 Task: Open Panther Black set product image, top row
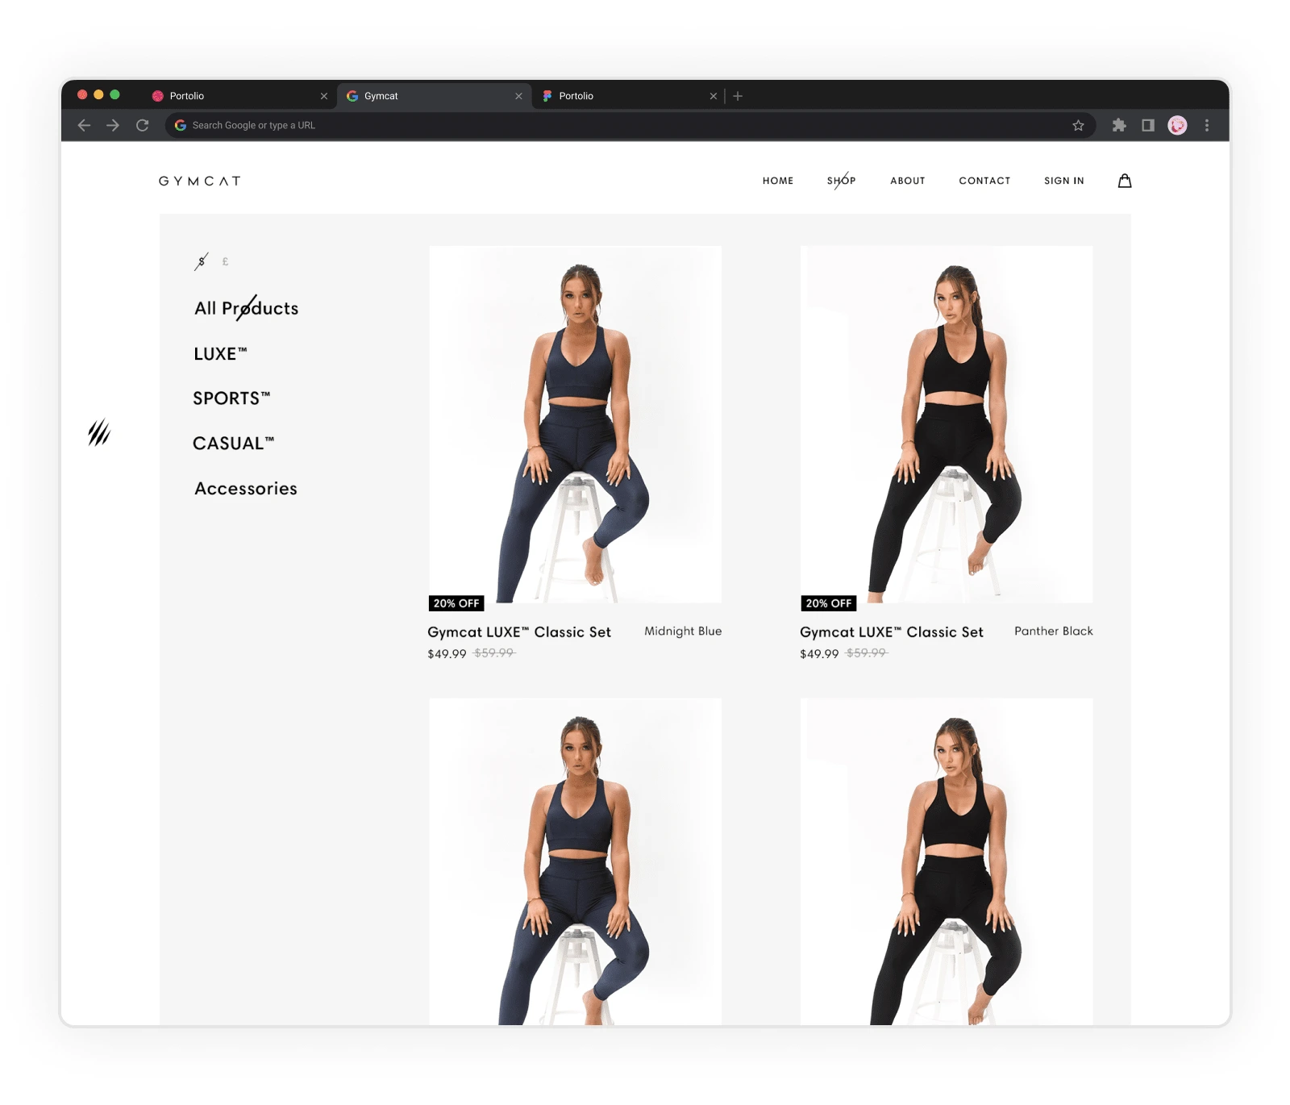coord(947,424)
